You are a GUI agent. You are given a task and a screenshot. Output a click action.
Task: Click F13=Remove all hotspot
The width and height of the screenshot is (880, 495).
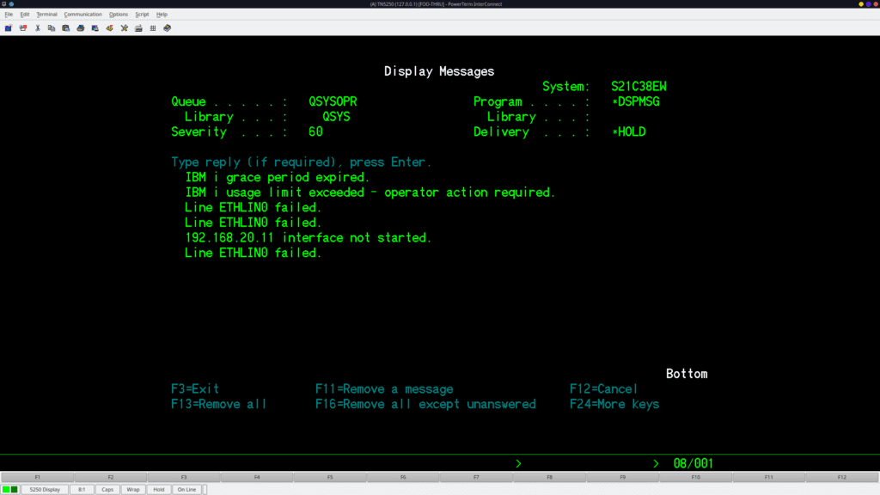[x=219, y=404]
